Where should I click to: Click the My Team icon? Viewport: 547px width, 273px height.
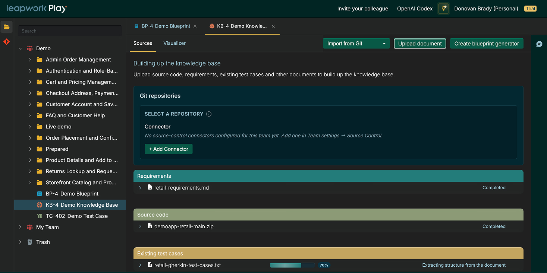coord(30,227)
